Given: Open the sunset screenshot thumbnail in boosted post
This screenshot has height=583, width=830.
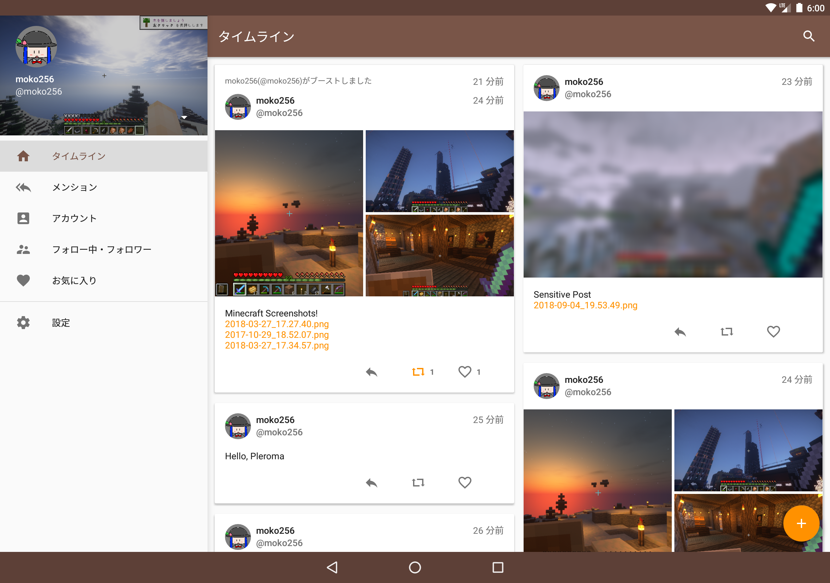Looking at the screenshot, I should [x=289, y=213].
